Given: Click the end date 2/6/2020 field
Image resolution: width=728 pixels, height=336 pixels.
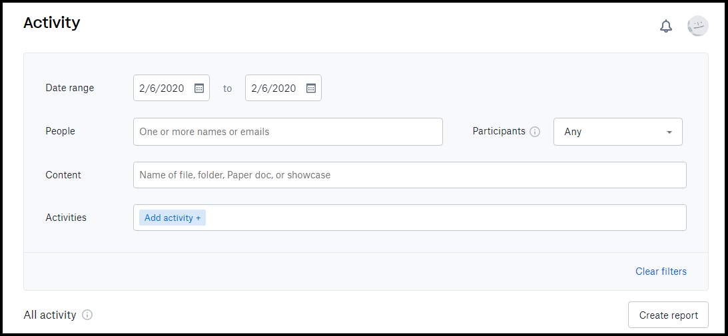Looking at the screenshot, I should 283,88.
